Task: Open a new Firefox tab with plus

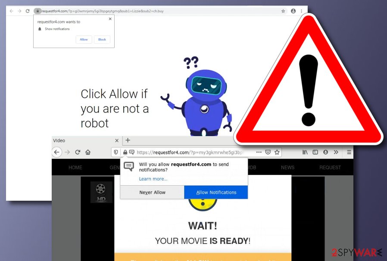Action: (128, 140)
